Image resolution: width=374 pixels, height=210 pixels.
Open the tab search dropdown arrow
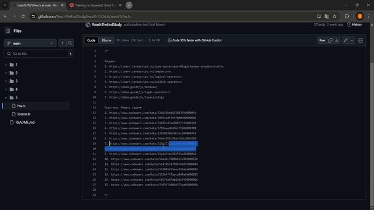pos(5,5)
